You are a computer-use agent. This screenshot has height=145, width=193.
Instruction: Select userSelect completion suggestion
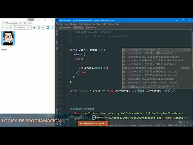pos(157,75)
